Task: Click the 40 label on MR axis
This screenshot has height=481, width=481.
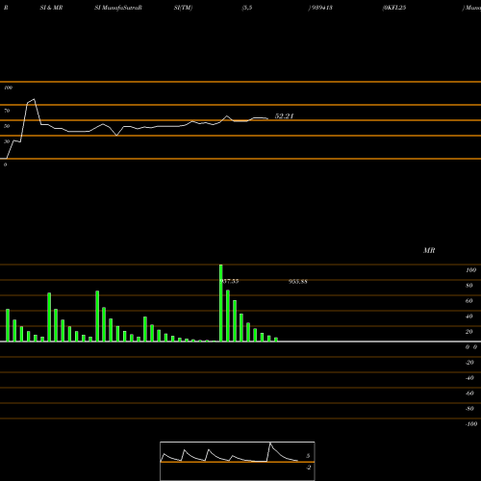Action: coord(469,316)
